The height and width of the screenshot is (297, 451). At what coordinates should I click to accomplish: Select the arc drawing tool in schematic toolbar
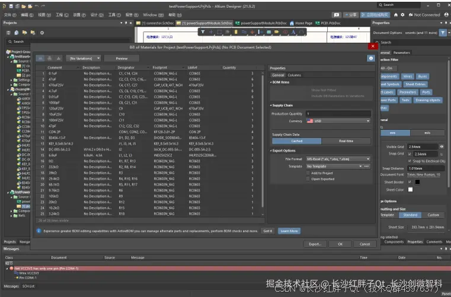[x=302, y=32]
